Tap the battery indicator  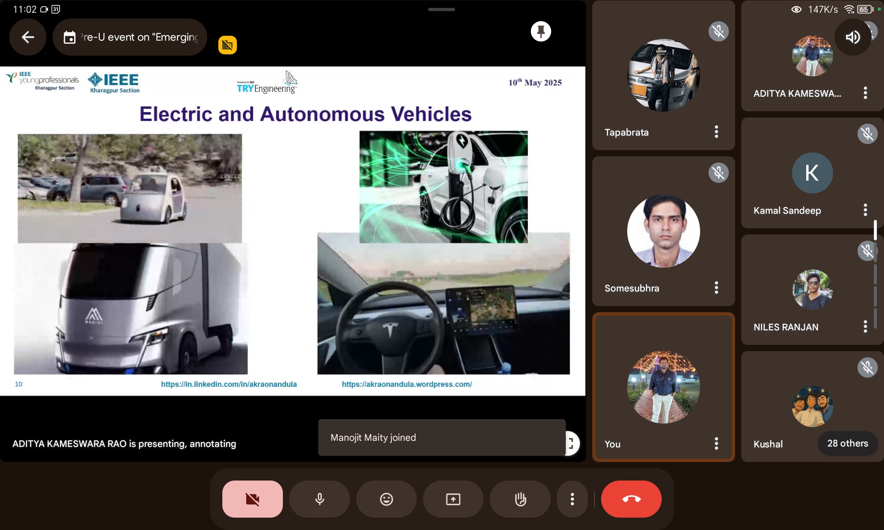tap(865, 9)
